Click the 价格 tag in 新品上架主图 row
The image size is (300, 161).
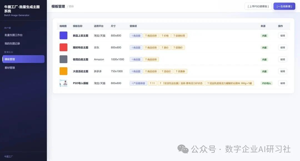click(165, 36)
